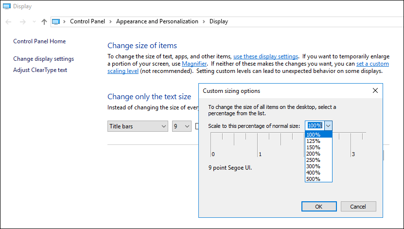Open Adjust ClearType text

(x=40, y=70)
